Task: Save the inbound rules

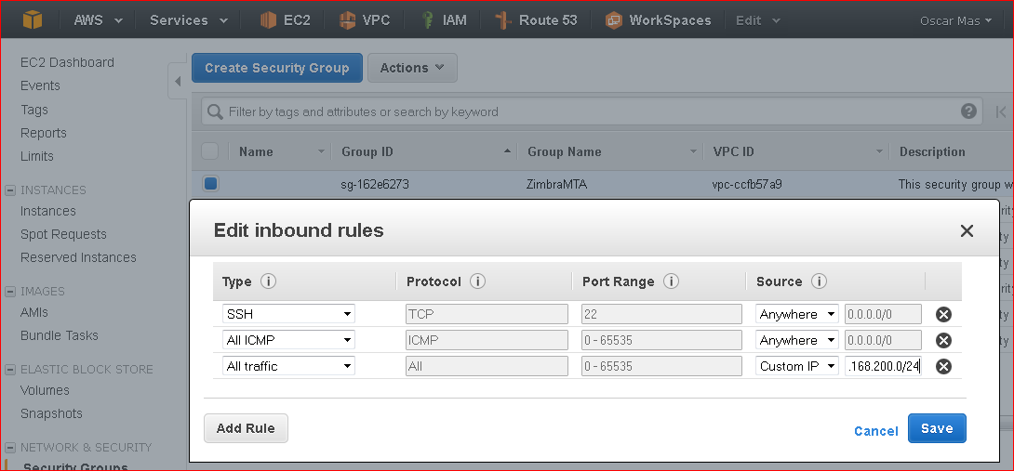Action: click(937, 428)
